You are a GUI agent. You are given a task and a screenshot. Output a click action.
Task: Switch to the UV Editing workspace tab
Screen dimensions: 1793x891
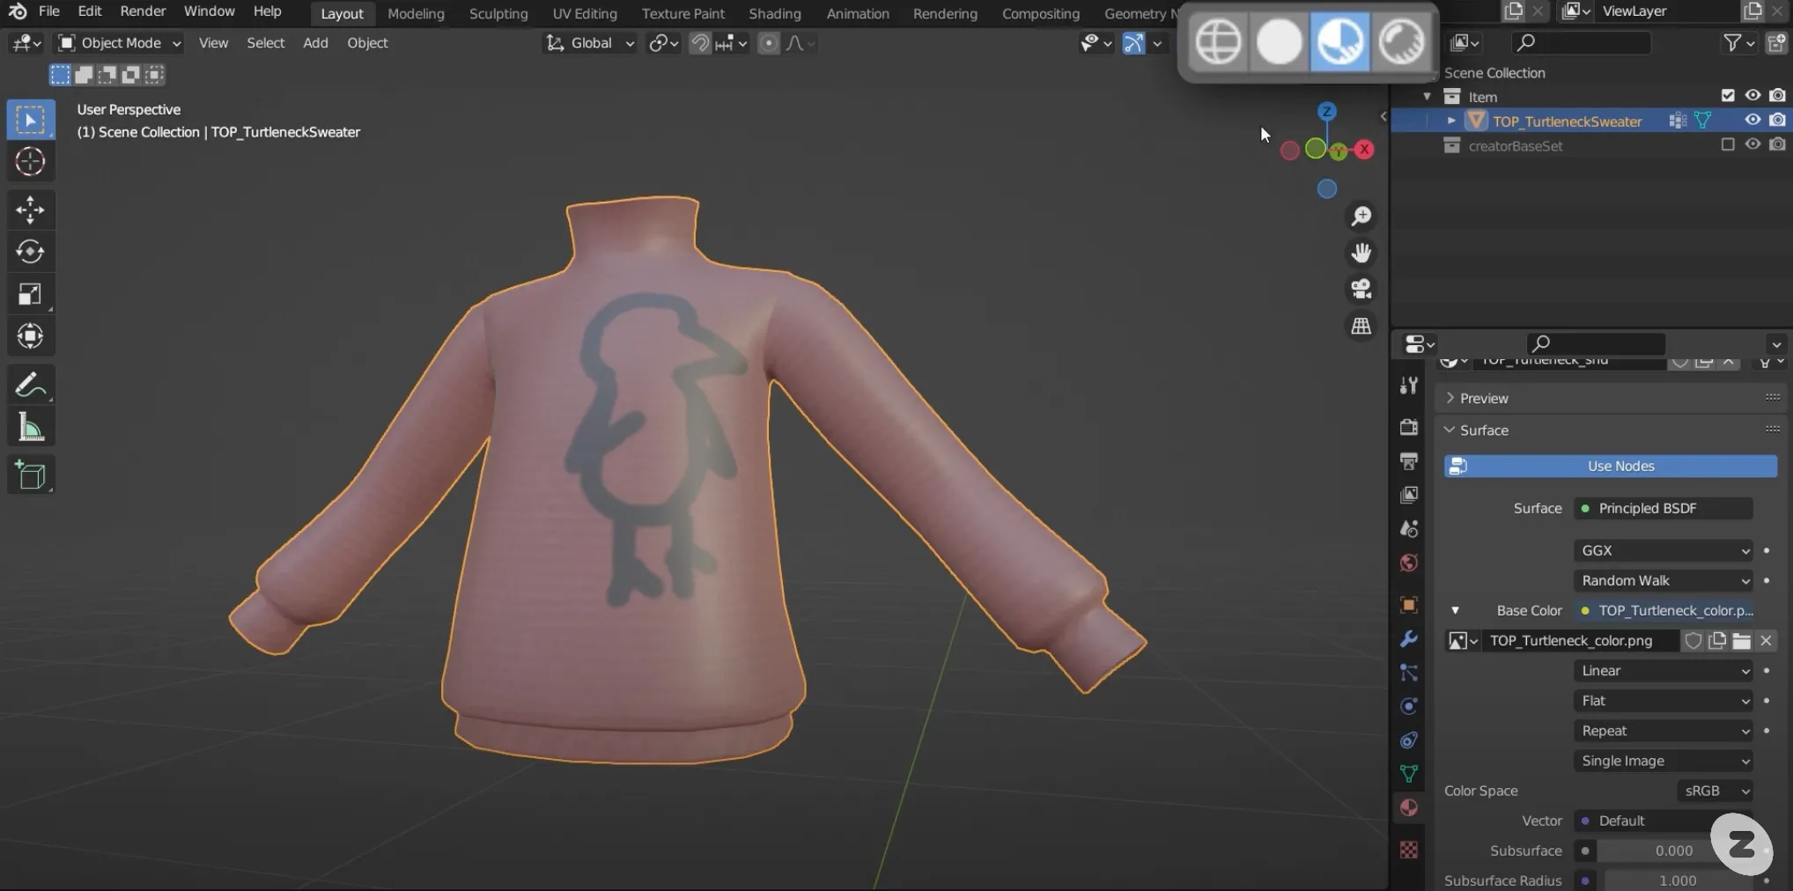[x=585, y=13]
